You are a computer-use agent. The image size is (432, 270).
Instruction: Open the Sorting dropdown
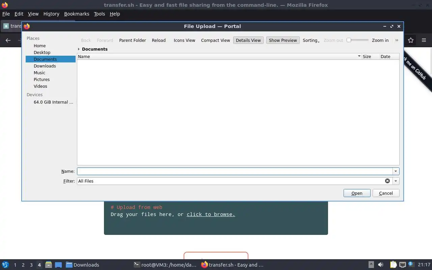(311, 40)
